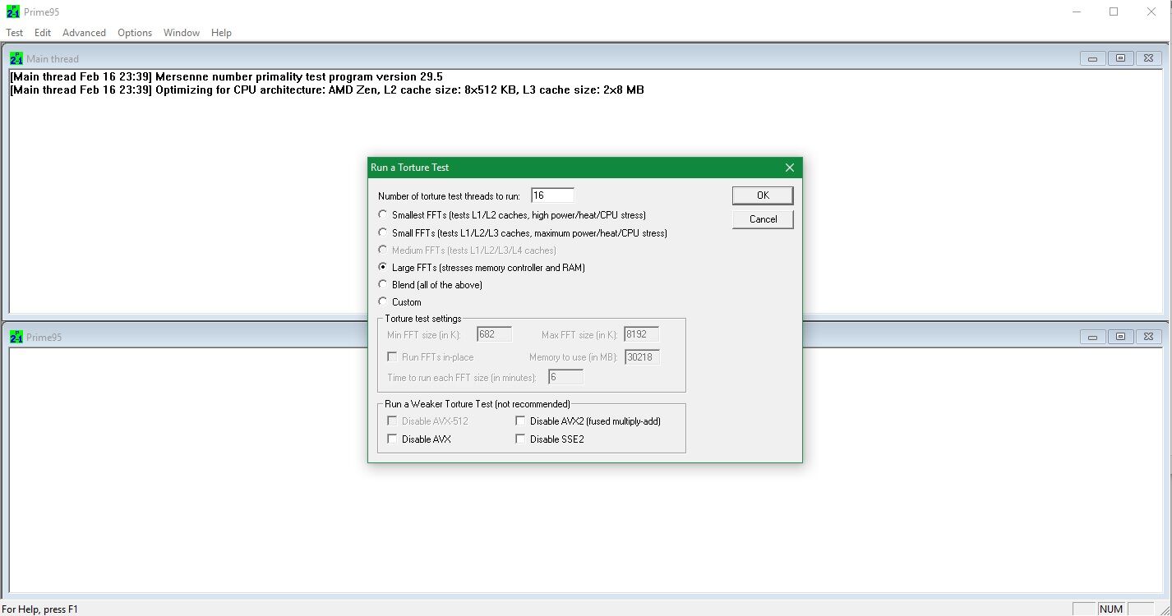
Task: Close the main Prime95 application window
Action: pos(1151,11)
